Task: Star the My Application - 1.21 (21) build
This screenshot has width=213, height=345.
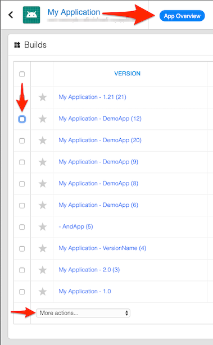Action: pyautogui.click(x=43, y=97)
